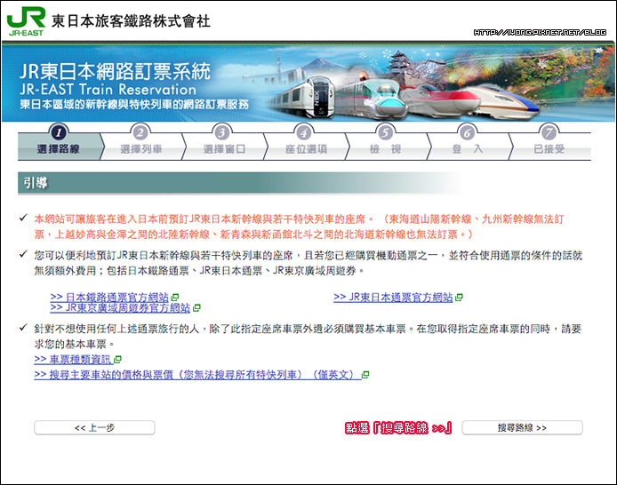Click the JR東日本網路訂票系統 banner title
Viewport: 617px width, 485px height.
[x=115, y=72]
